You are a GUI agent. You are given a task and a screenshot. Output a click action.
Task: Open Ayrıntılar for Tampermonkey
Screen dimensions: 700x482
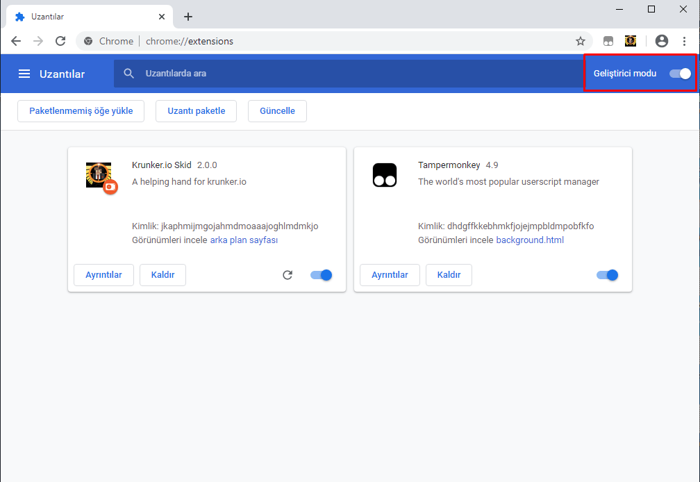(390, 275)
